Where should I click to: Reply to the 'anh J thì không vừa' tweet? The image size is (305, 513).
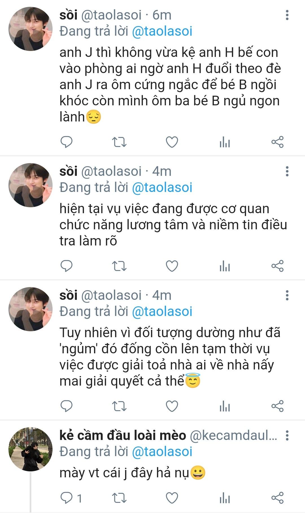coord(67,142)
